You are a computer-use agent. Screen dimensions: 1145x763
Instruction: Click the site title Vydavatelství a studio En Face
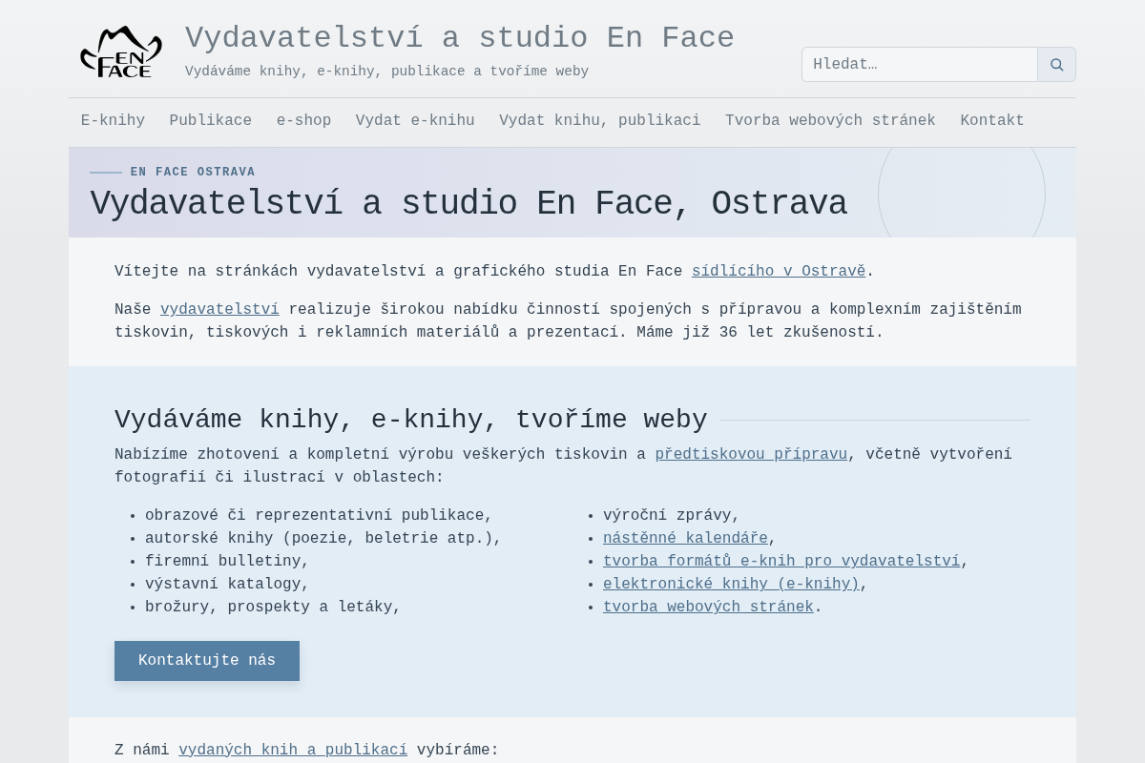[460, 38]
